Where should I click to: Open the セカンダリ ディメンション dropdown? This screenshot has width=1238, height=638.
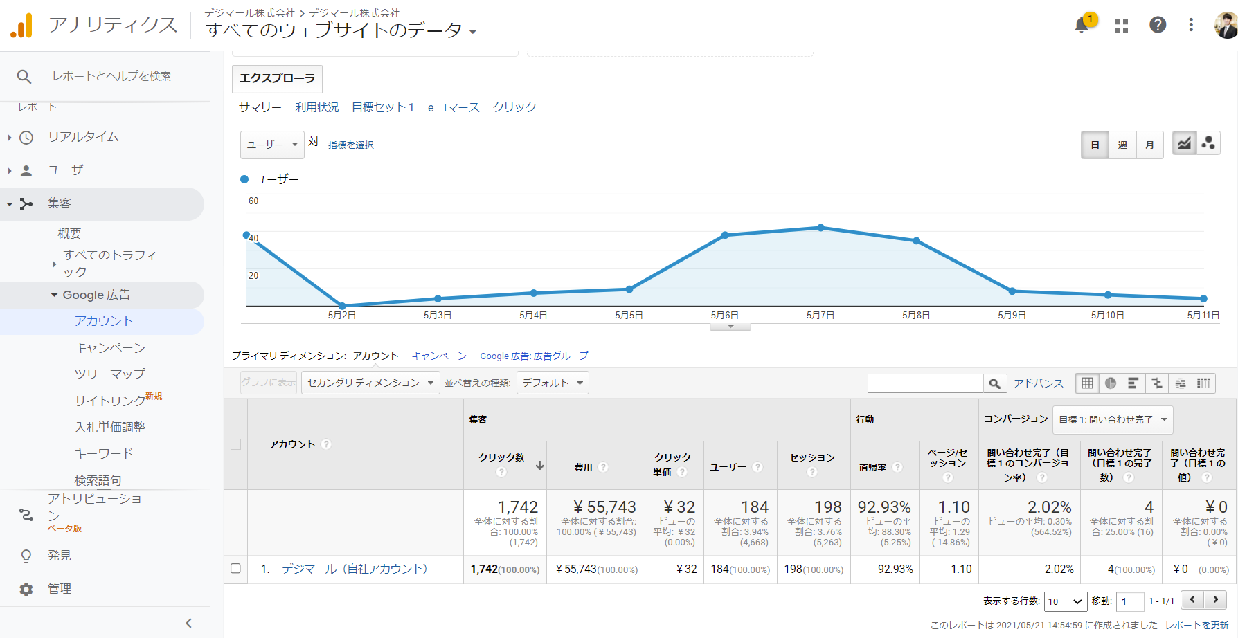(x=370, y=383)
